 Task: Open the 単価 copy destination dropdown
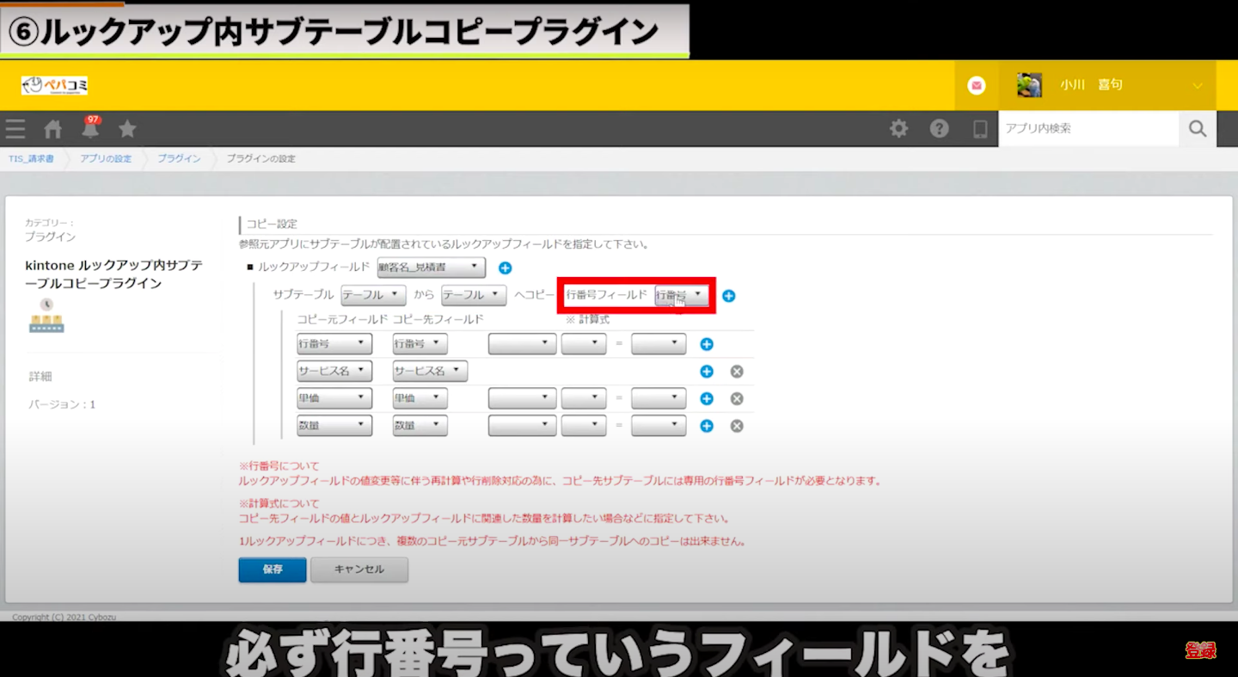click(x=420, y=398)
